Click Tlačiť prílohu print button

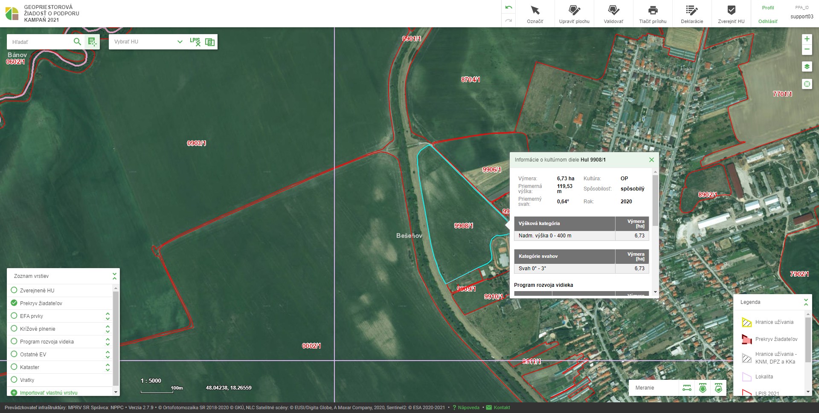[653, 14]
